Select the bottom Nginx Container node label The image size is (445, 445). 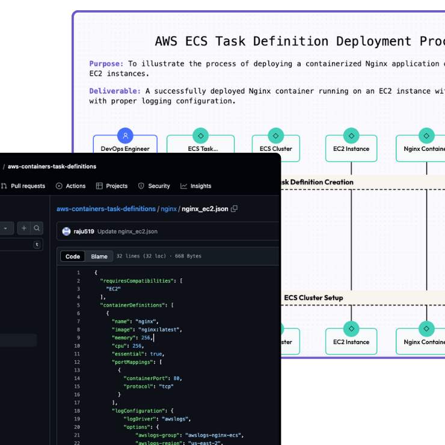(x=425, y=342)
